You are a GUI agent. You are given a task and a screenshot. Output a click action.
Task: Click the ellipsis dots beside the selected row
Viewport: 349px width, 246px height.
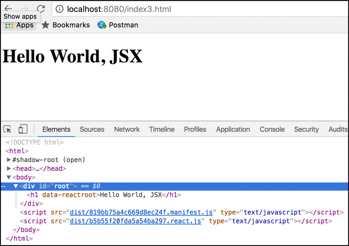[3, 186]
